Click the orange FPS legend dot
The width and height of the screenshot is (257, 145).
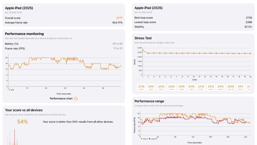click(x=10, y=90)
